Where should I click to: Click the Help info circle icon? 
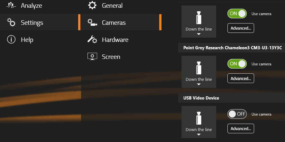(11, 40)
